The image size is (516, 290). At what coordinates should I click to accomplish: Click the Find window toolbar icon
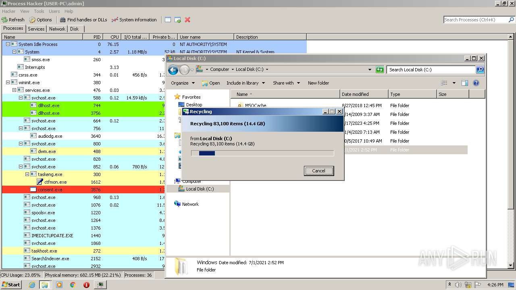pyautogui.click(x=168, y=20)
